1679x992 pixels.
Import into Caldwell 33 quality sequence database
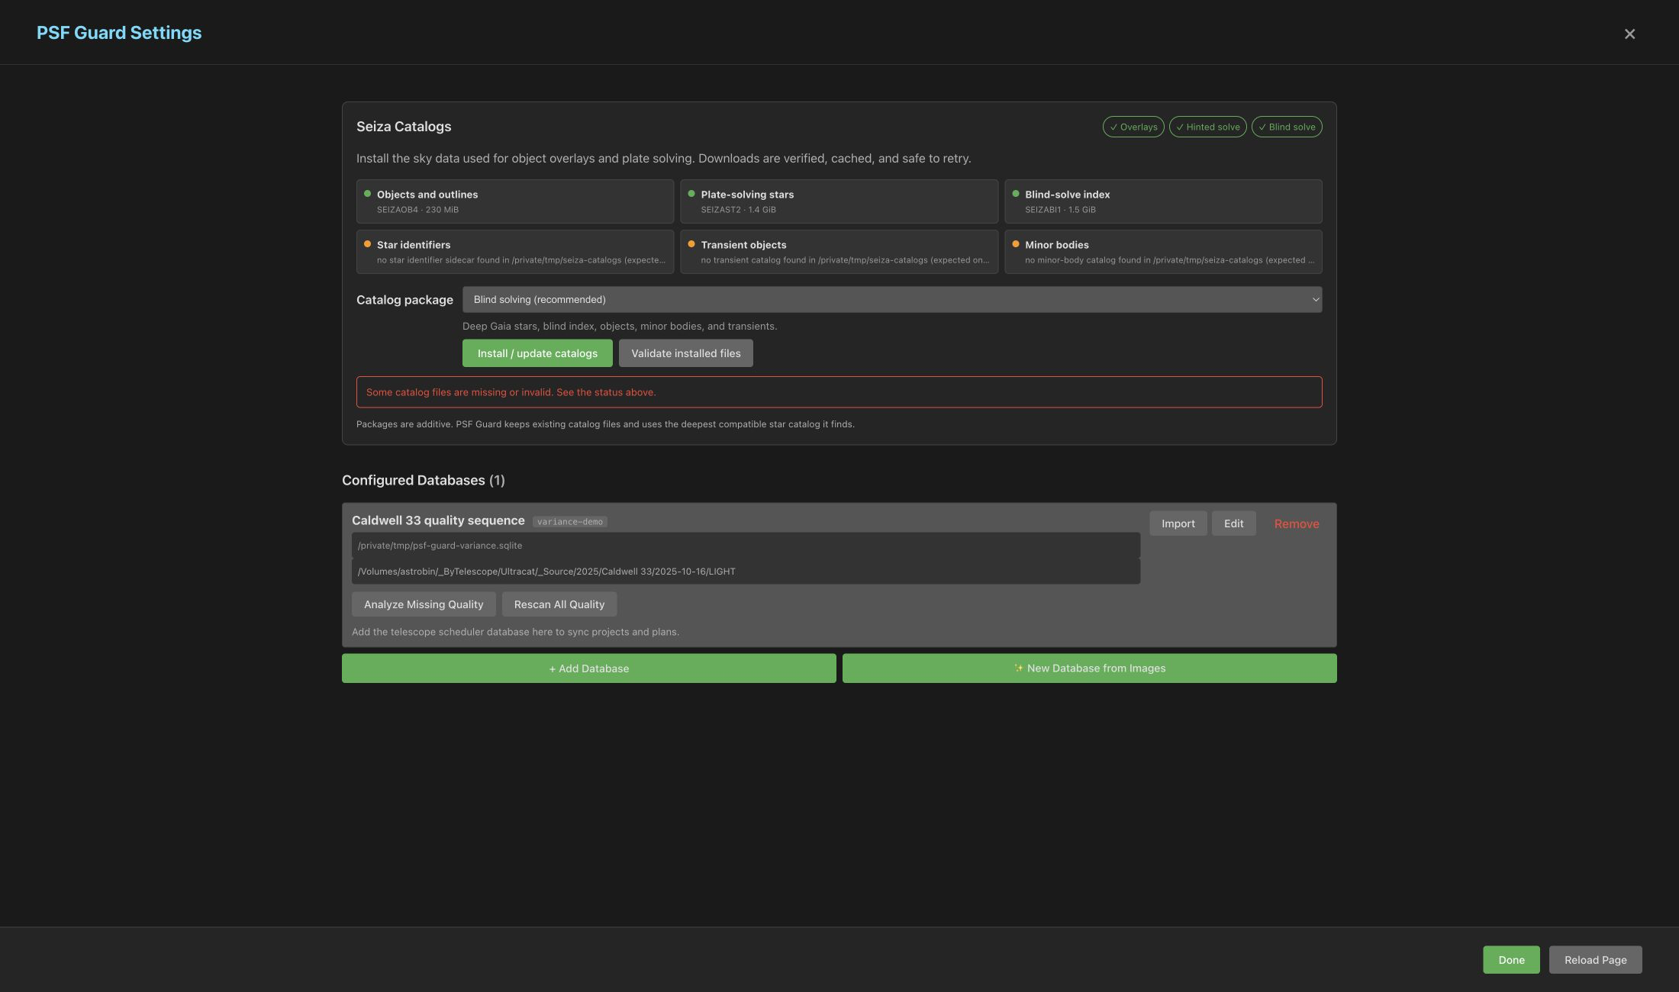pos(1178,523)
